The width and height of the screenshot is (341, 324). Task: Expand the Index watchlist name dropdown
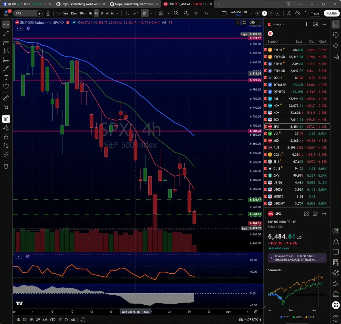pos(278,24)
